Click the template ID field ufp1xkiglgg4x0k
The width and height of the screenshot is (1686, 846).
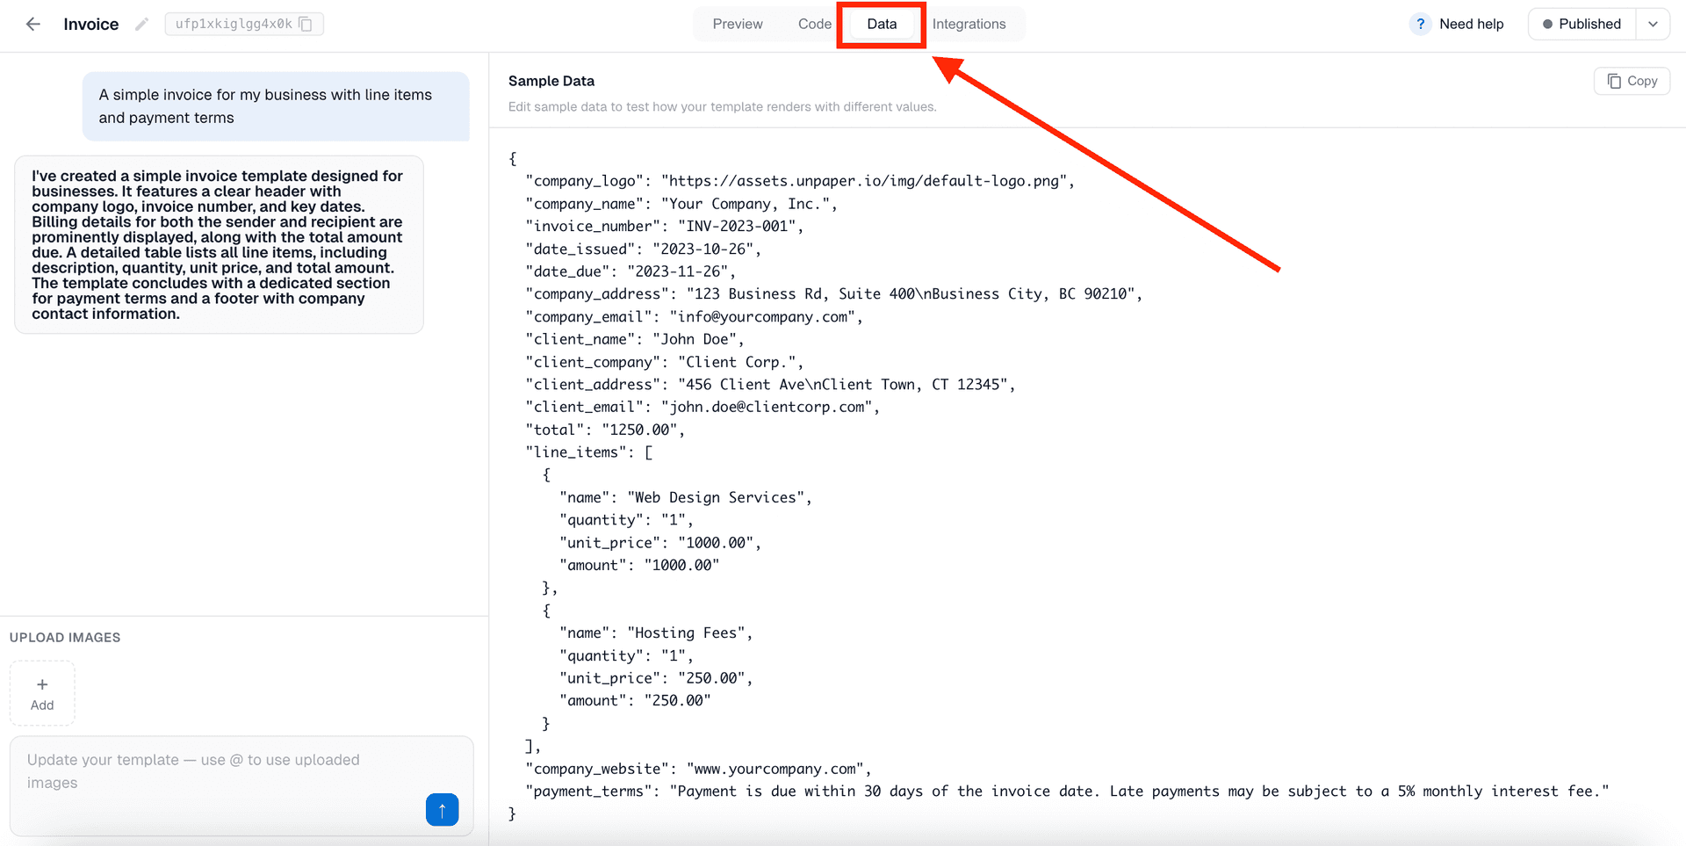[233, 25]
